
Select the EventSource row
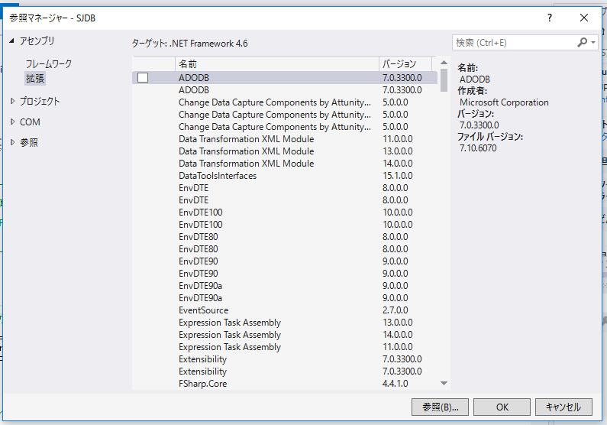(x=285, y=310)
